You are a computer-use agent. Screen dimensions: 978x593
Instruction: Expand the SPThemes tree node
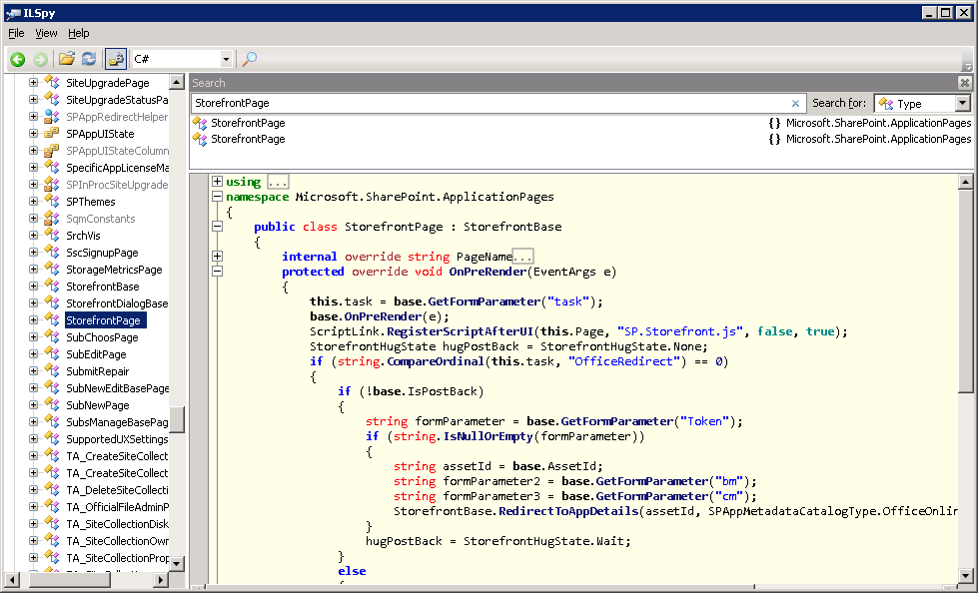pos(34,202)
